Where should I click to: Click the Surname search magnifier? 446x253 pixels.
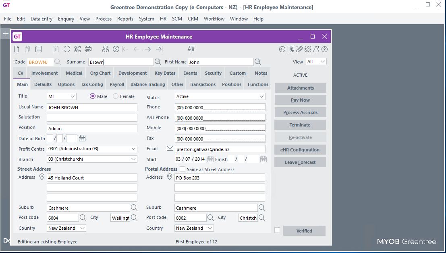click(x=158, y=61)
